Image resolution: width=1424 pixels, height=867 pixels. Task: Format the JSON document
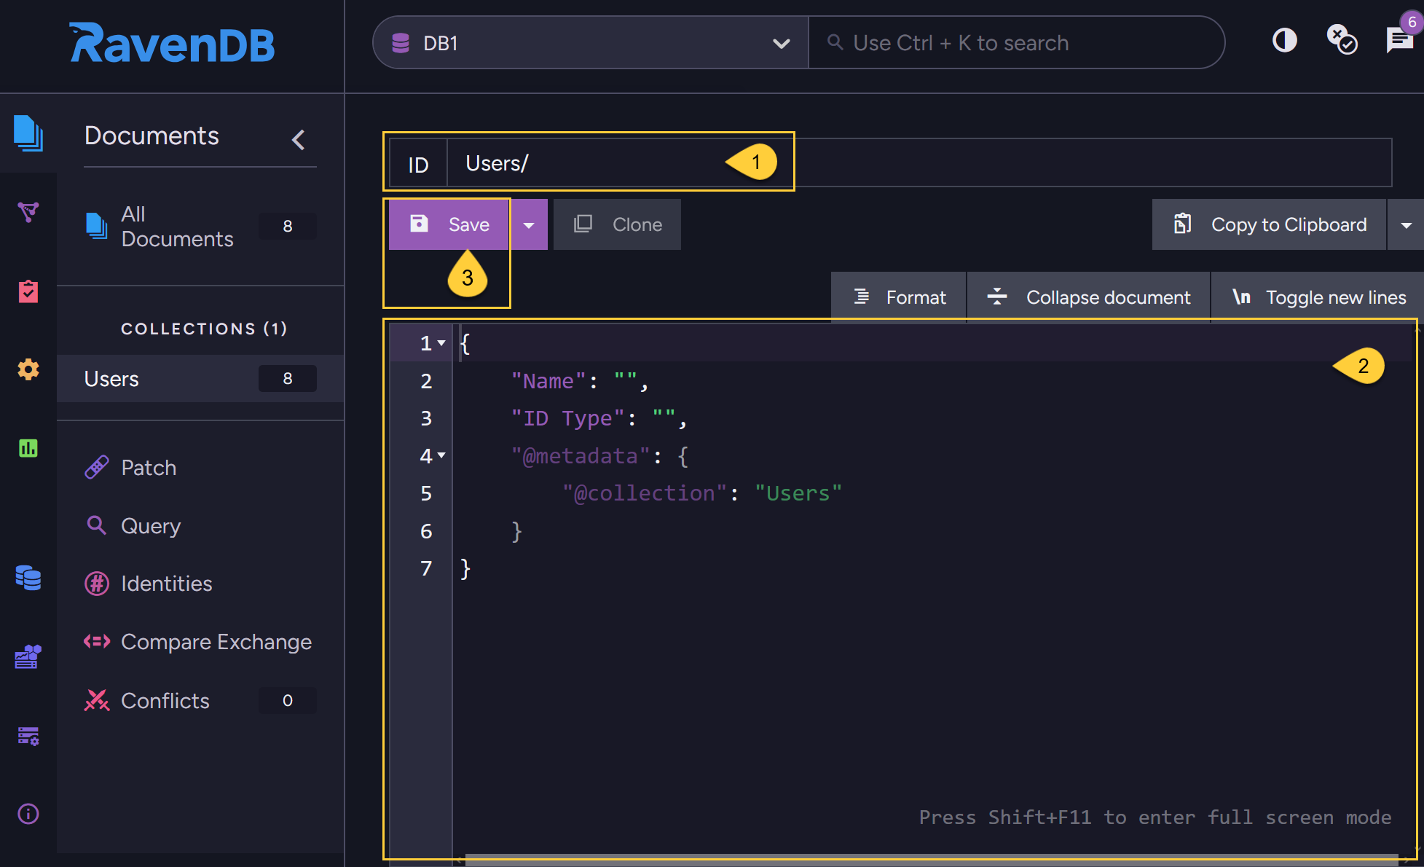(x=899, y=297)
